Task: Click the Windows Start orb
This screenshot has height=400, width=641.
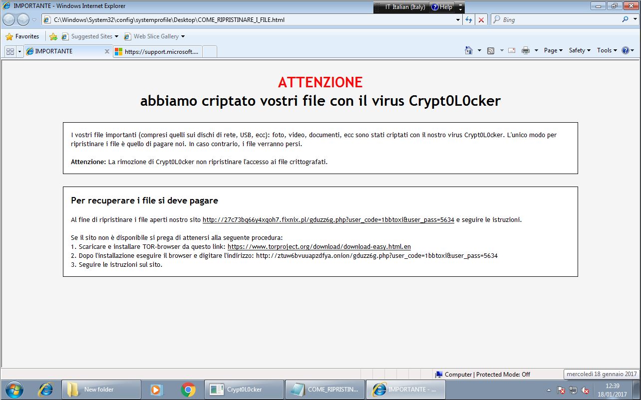Action: (x=13, y=390)
